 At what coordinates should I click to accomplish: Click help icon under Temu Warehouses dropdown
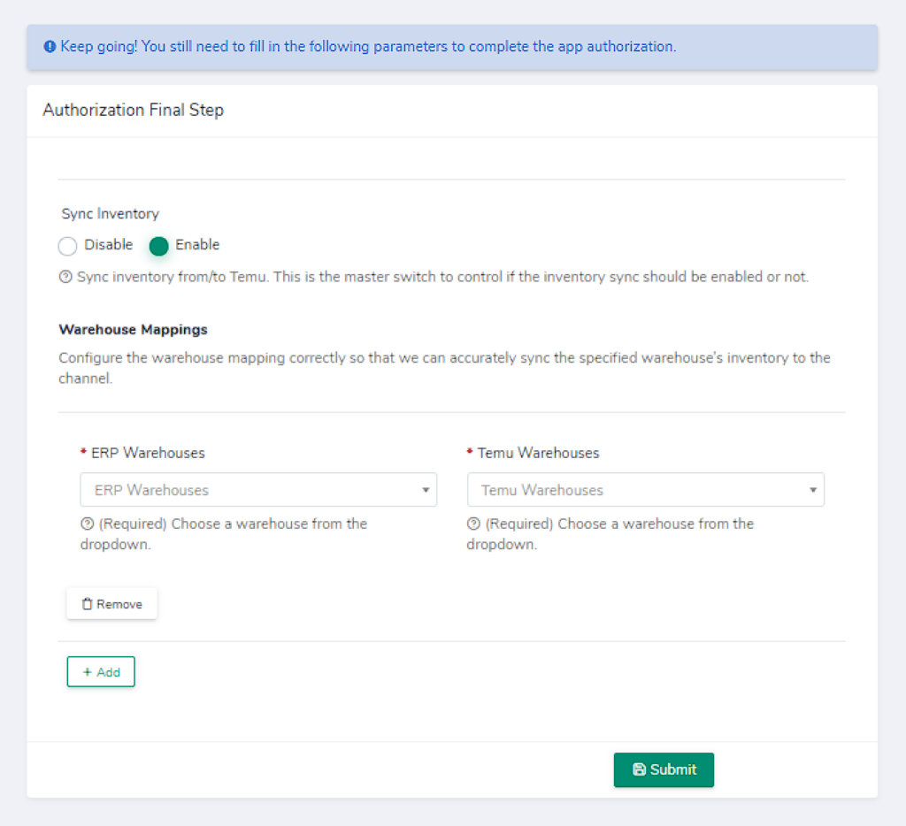tap(473, 524)
